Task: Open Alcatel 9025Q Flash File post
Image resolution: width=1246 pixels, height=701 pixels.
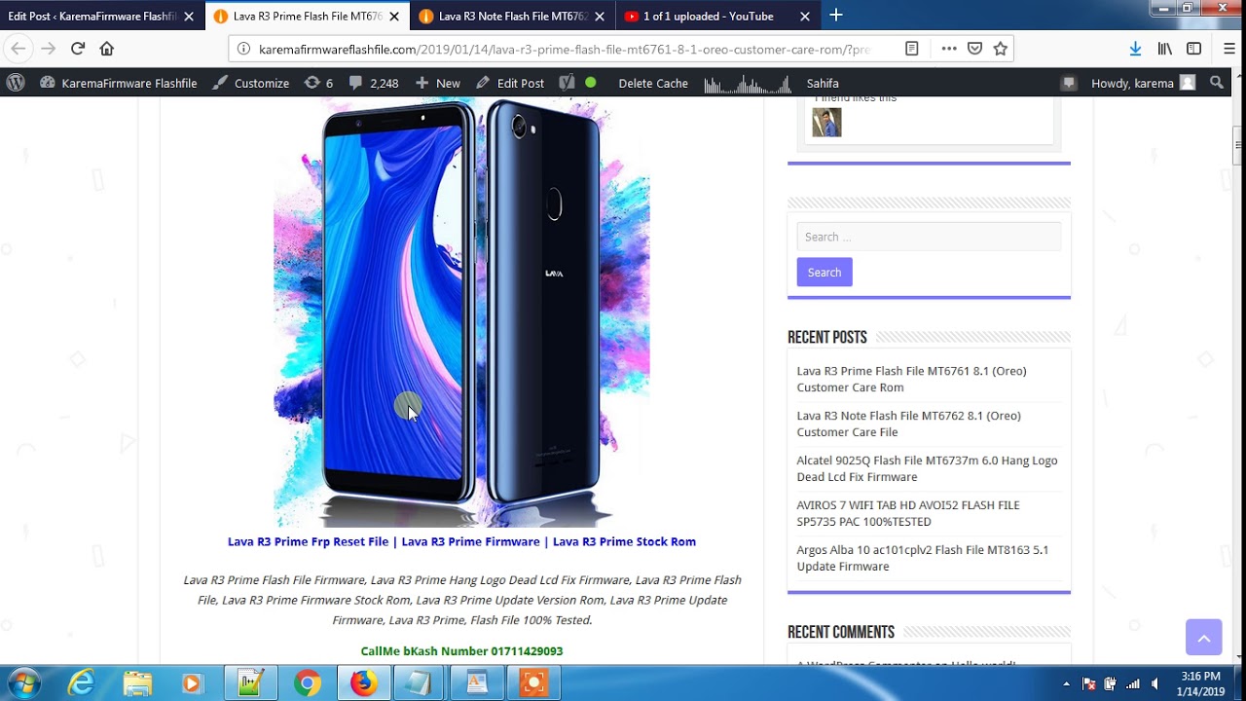Action: click(927, 468)
